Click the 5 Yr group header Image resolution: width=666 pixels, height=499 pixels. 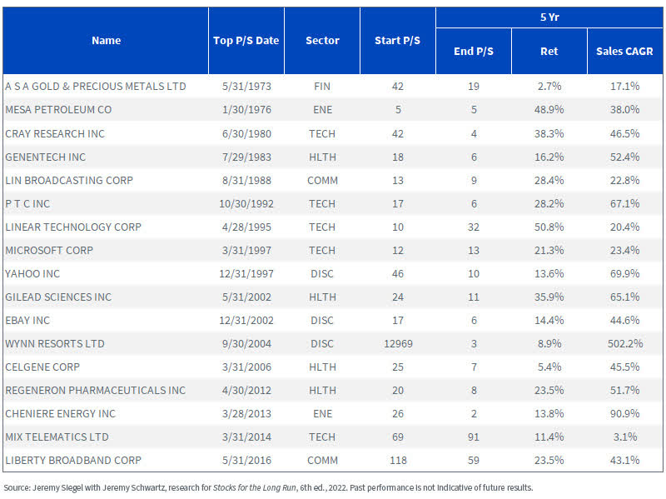tap(549, 17)
